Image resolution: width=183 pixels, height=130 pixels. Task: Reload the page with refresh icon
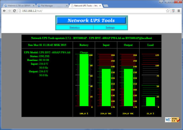(x=14, y=11)
